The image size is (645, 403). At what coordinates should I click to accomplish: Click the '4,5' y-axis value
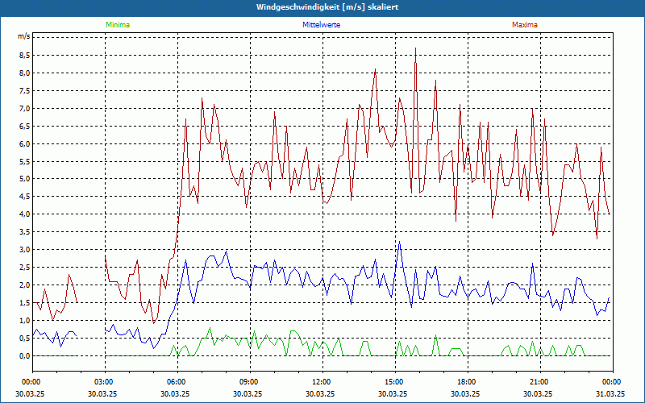(25, 197)
